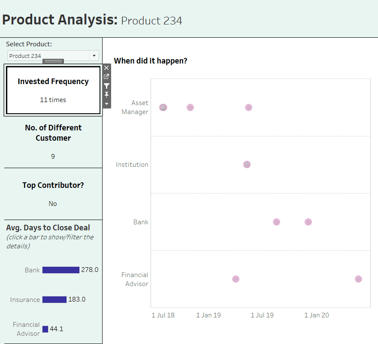Viewport: 378px width, 344px height.
Task: Click the first Bank row dot
Action: [x=276, y=222]
